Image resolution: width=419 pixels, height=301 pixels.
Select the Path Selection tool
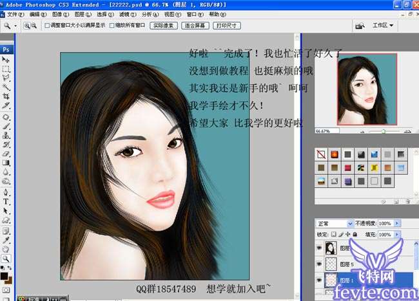coord(6,211)
